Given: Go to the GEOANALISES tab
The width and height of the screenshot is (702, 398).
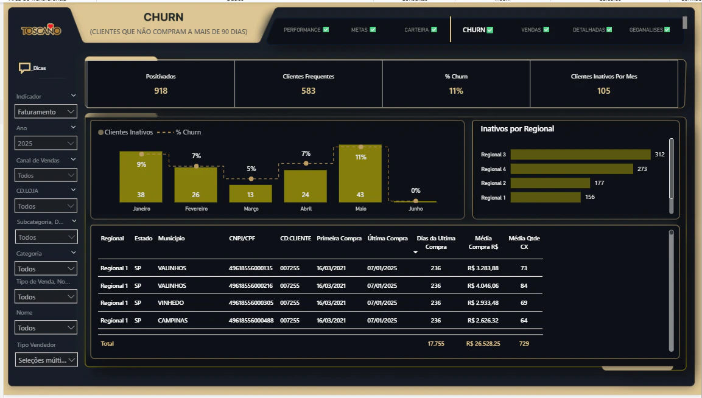Looking at the screenshot, I should 646,30.
